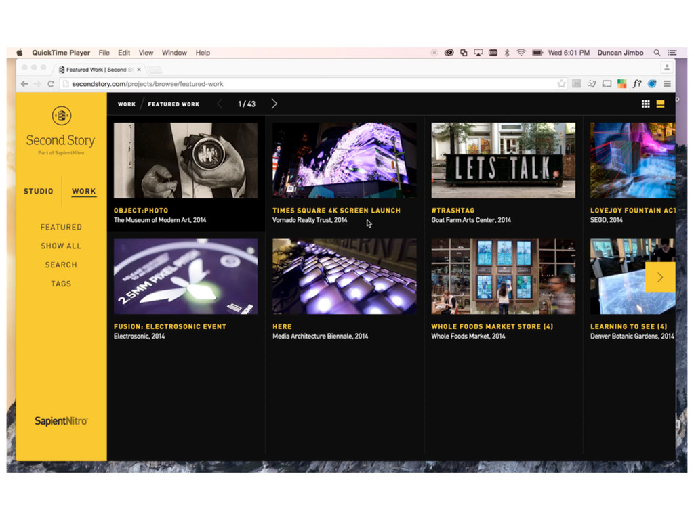Click Bluetooth menu bar icon
This screenshot has height=520, width=694.
pyautogui.click(x=507, y=53)
